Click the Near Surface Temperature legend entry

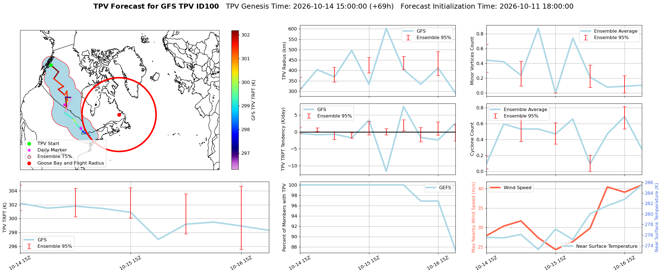click(x=600, y=246)
